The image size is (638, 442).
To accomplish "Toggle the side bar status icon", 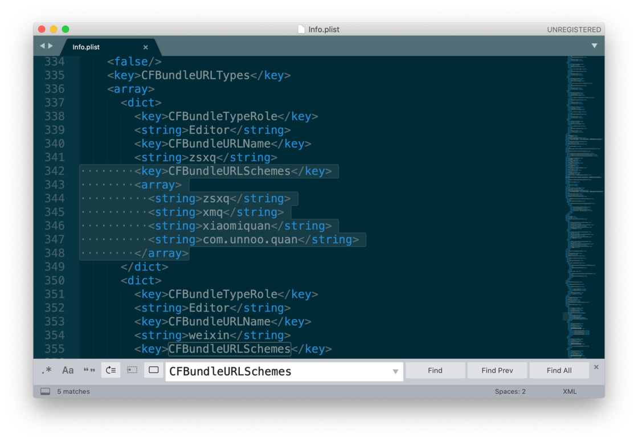I will (x=46, y=391).
